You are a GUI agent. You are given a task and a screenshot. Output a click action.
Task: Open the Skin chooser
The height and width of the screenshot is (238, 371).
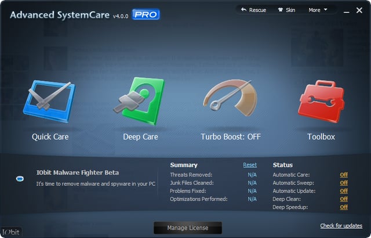(286, 10)
